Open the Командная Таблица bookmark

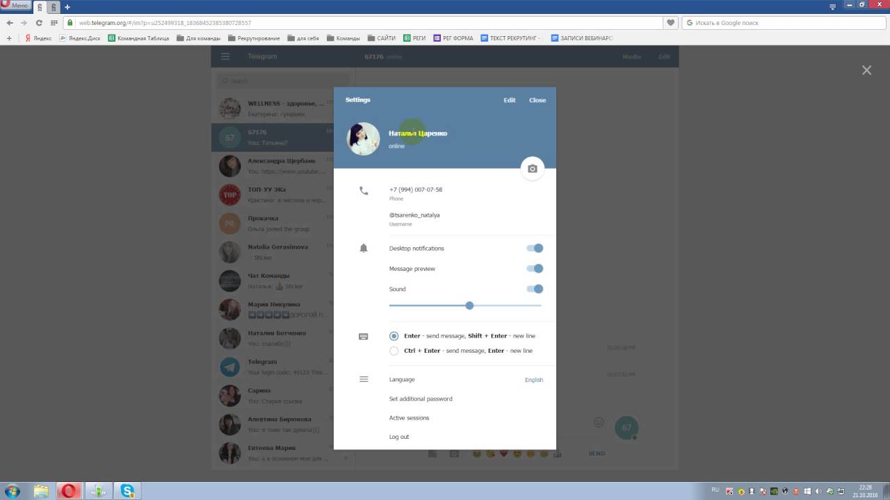(x=138, y=38)
